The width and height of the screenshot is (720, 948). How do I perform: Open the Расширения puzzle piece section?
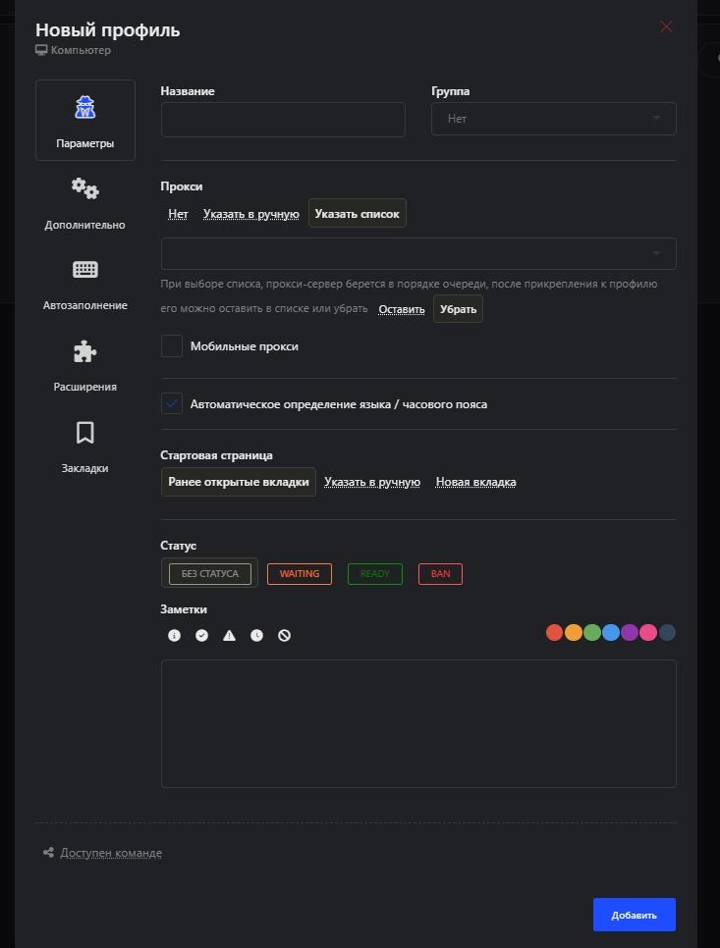coord(85,366)
